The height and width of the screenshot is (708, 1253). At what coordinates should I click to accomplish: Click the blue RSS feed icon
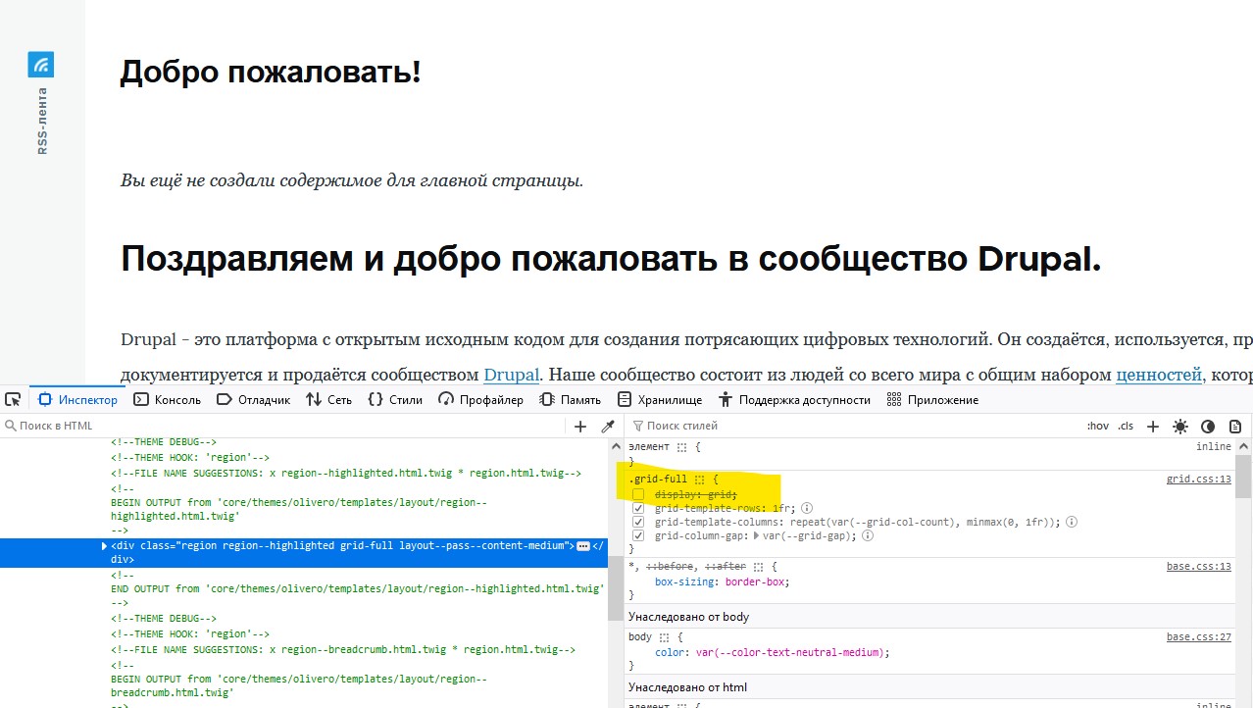click(40, 65)
